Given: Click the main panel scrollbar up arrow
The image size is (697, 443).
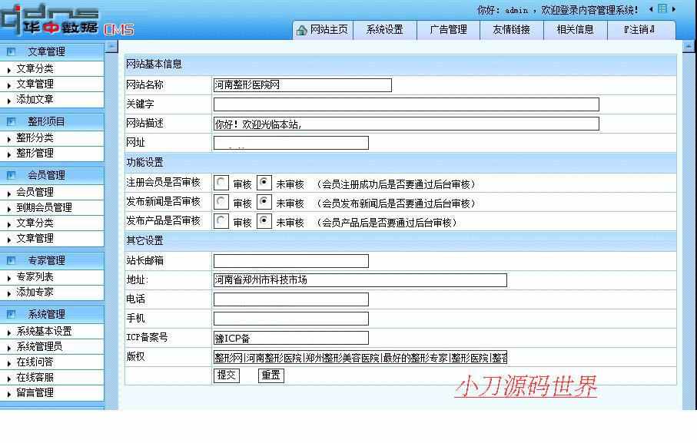Looking at the screenshot, I should click(689, 46).
